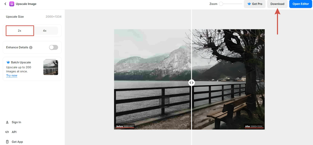Image resolution: width=313 pixels, height=145 pixels.
Task: Go back using the left chevron arrow
Action: pos(5,4)
